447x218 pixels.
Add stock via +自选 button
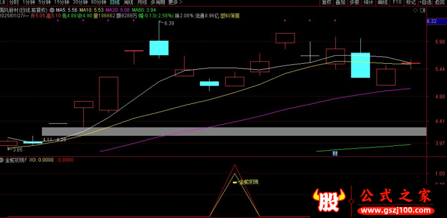(425, 3)
